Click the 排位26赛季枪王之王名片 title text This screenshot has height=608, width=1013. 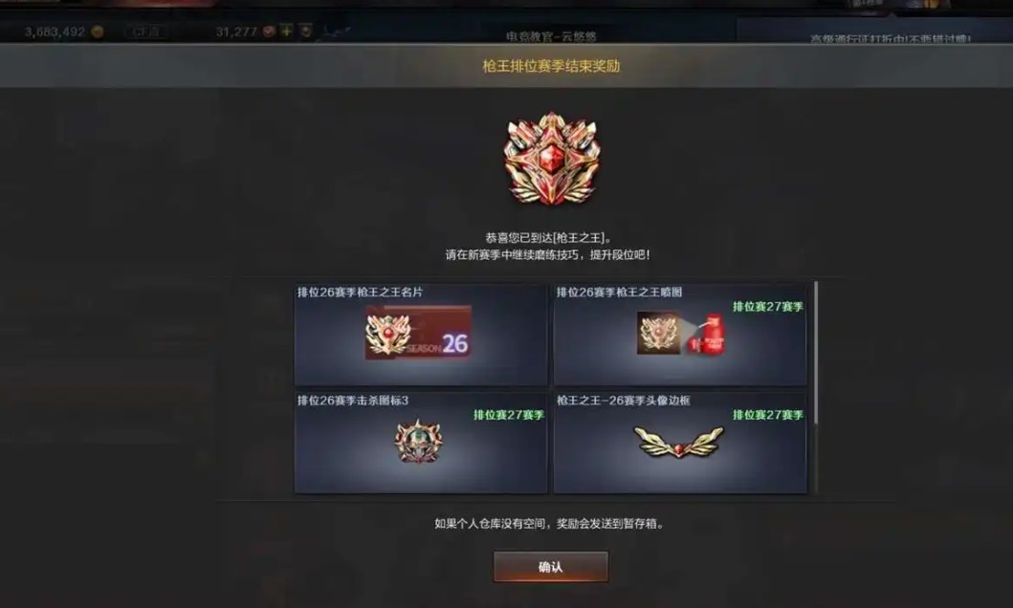[x=360, y=292]
